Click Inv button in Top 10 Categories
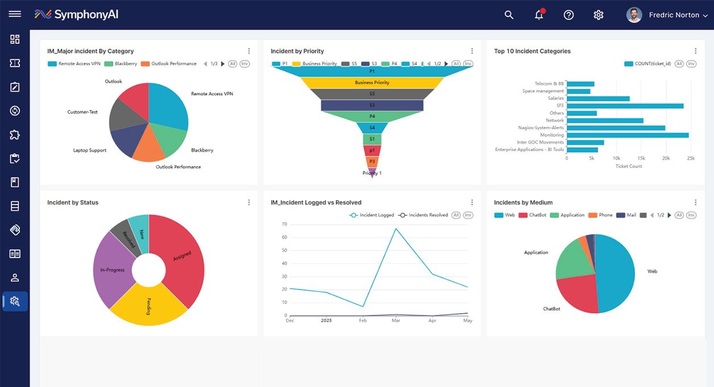 click(691, 64)
